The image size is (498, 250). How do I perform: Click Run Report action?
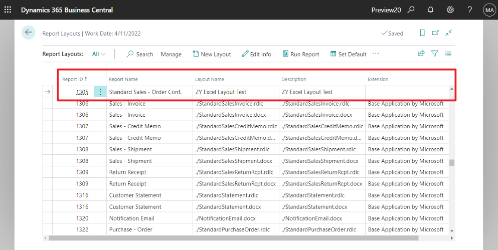tap(301, 54)
